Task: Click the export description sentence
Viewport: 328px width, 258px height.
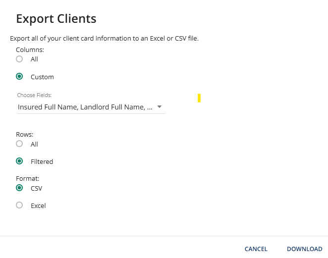Action: point(104,38)
